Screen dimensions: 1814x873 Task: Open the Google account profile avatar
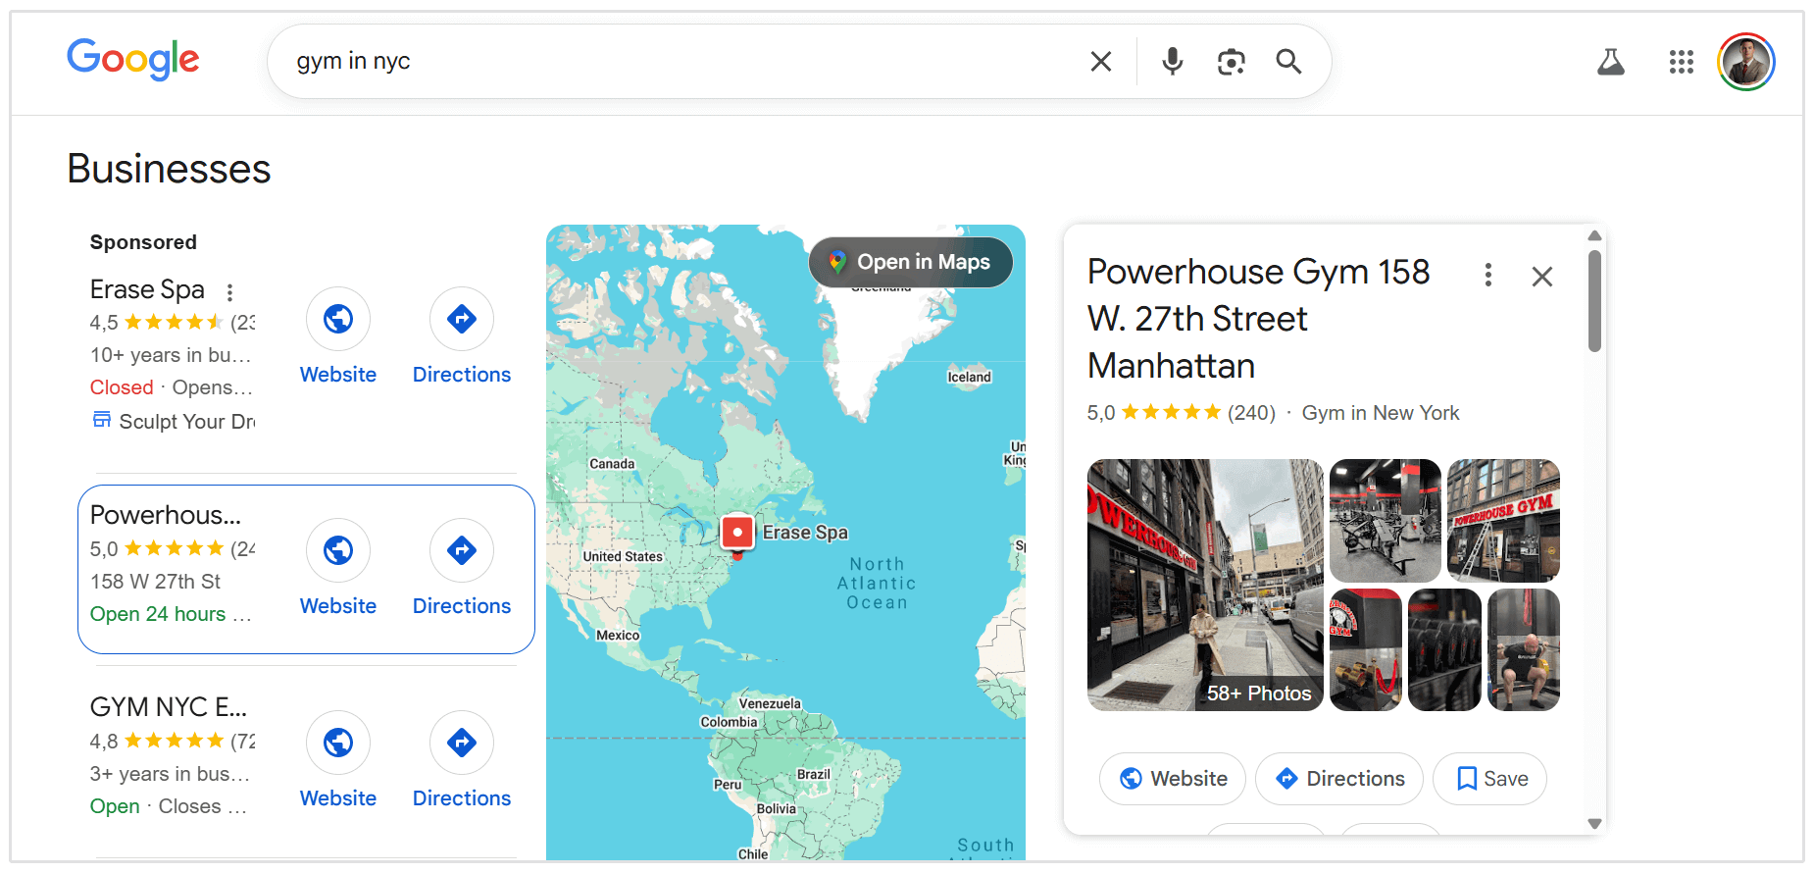point(1745,62)
